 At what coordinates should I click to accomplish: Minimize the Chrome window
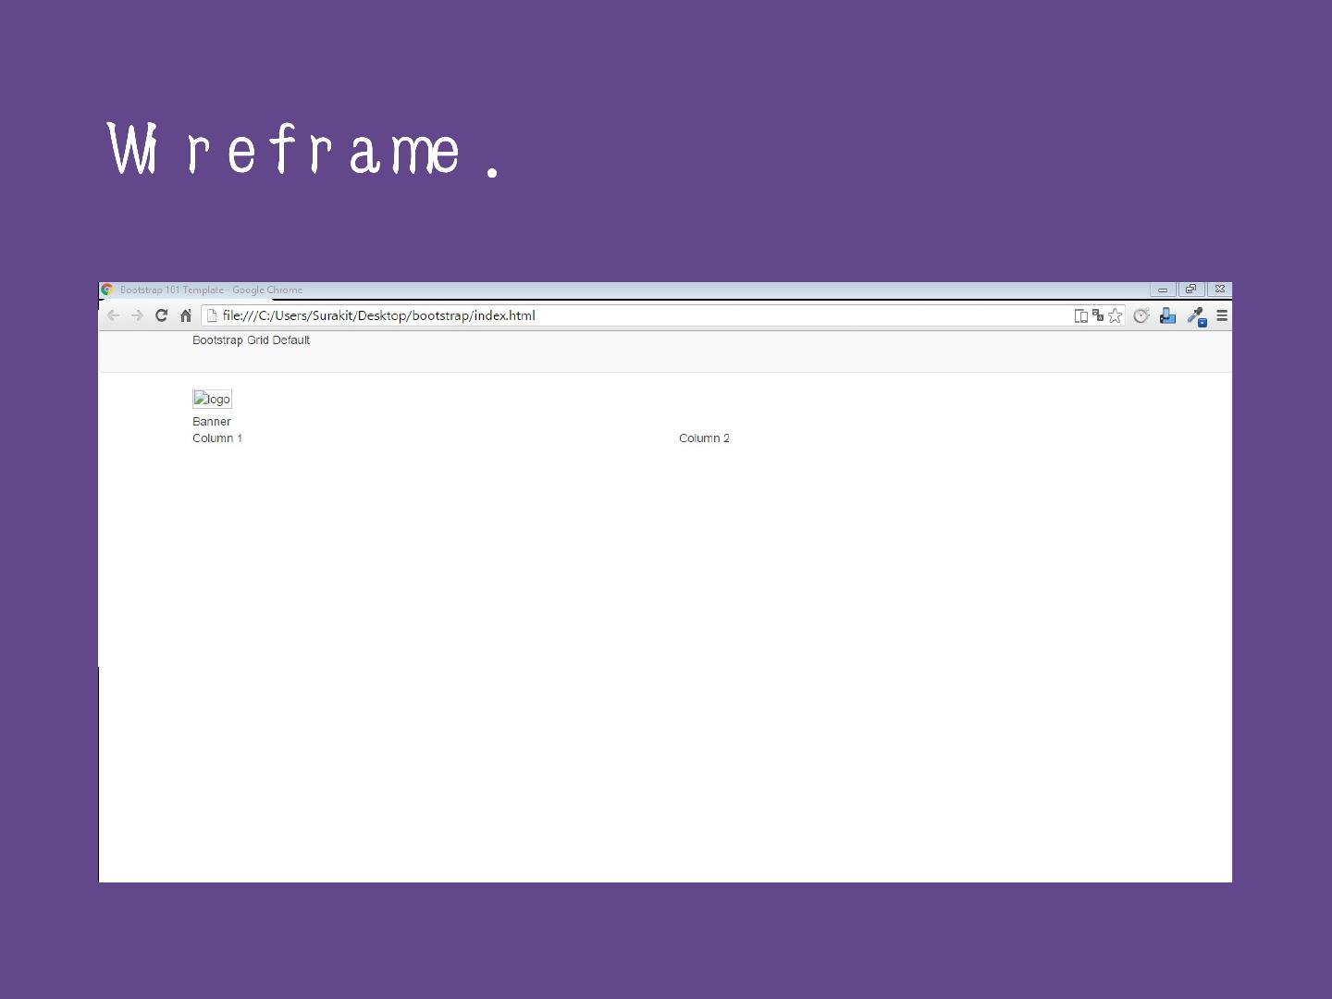tap(1163, 290)
